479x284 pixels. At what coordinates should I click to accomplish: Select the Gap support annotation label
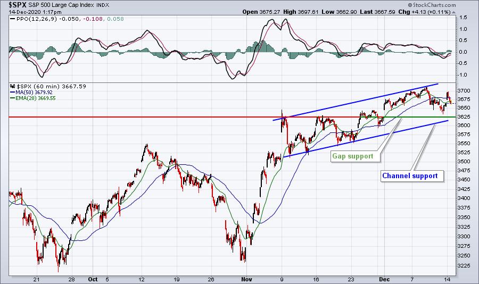pyautogui.click(x=352, y=156)
